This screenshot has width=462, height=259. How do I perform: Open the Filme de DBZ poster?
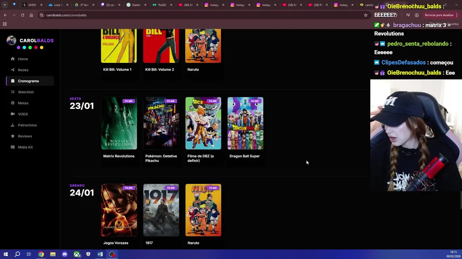coord(203,123)
